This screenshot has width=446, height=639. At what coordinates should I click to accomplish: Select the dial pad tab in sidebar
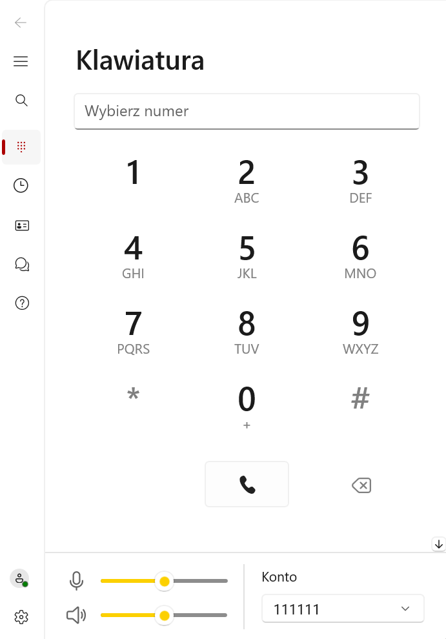tap(21, 147)
